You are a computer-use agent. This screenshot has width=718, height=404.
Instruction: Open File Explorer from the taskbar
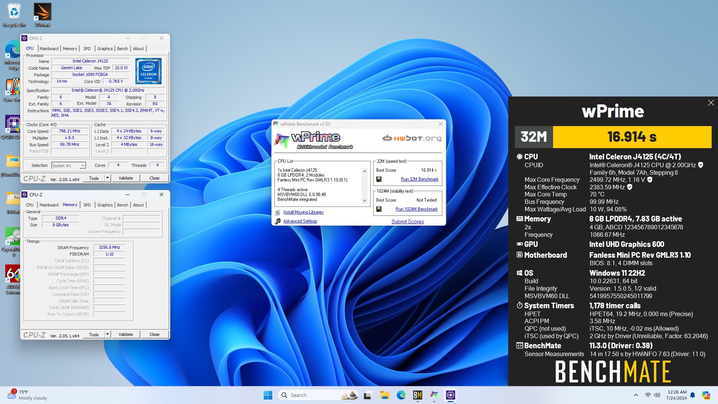(384, 395)
